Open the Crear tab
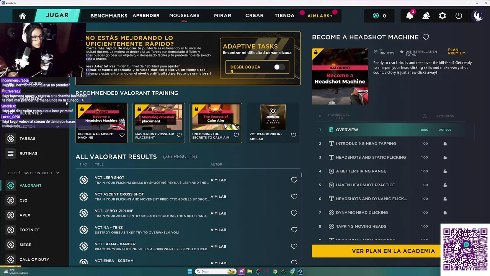The image size is (490, 276). click(x=255, y=15)
